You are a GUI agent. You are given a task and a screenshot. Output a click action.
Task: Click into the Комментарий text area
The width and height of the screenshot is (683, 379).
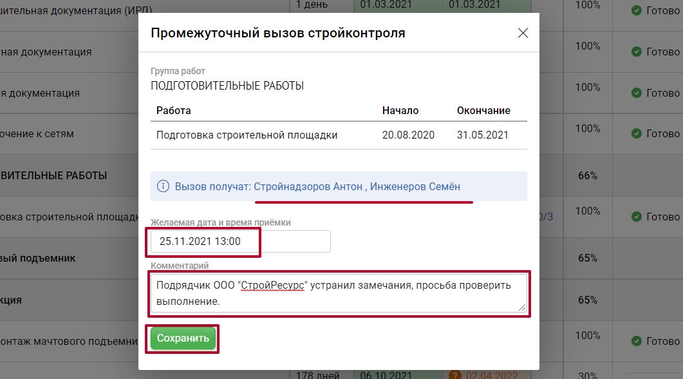pyautogui.click(x=338, y=293)
